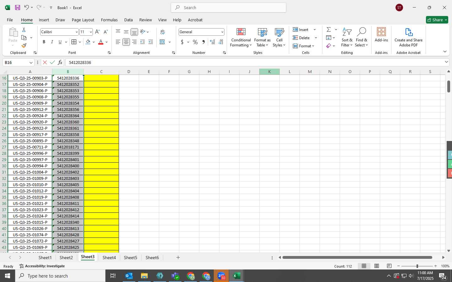Expand the Borders dropdown arrow

[80, 42]
